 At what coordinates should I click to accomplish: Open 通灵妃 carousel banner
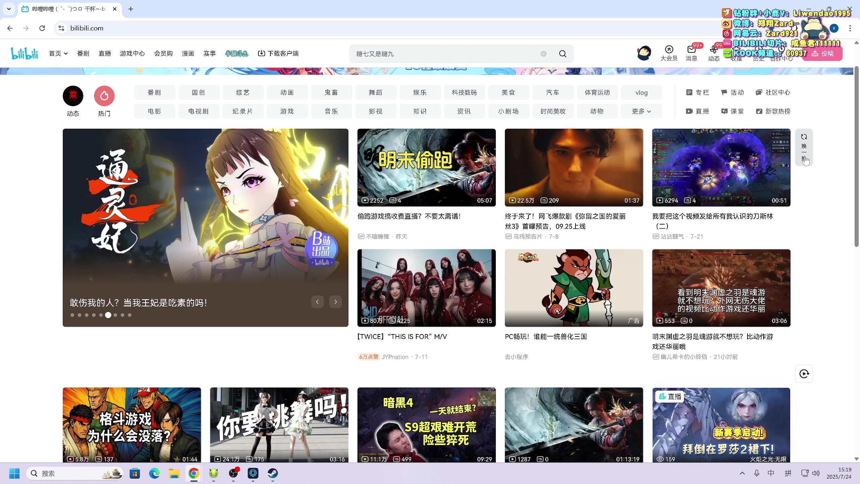click(x=205, y=228)
